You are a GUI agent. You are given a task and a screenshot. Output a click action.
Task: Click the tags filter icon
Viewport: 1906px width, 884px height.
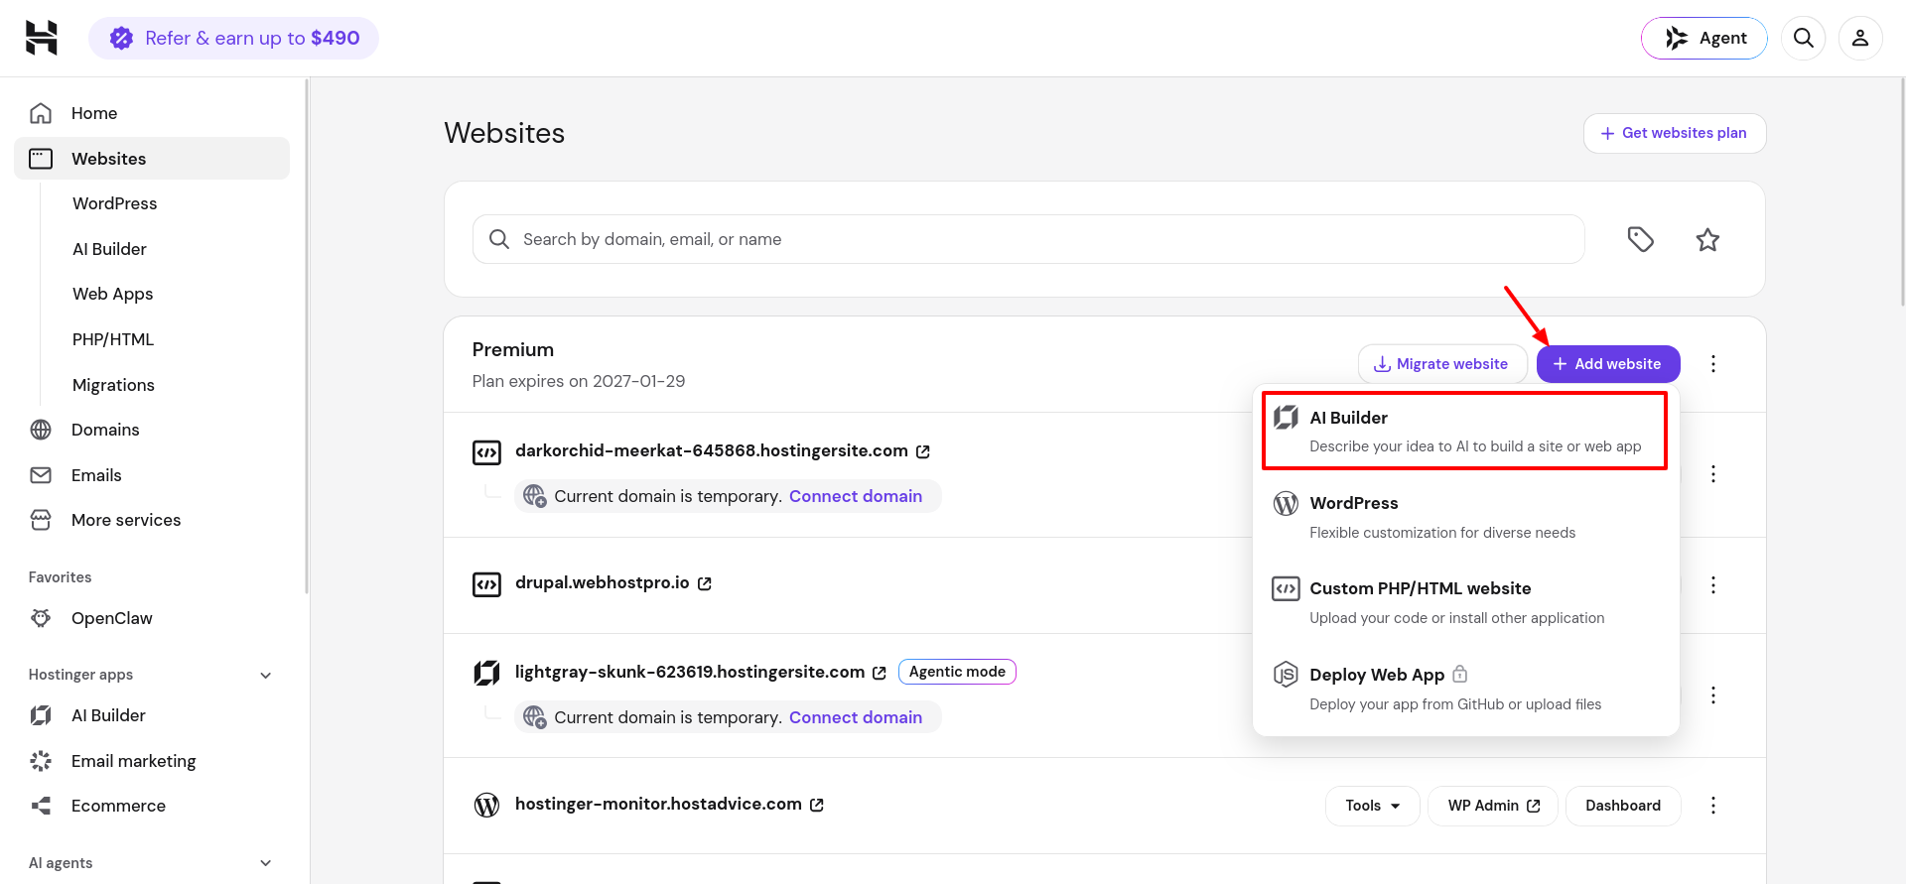tap(1641, 239)
